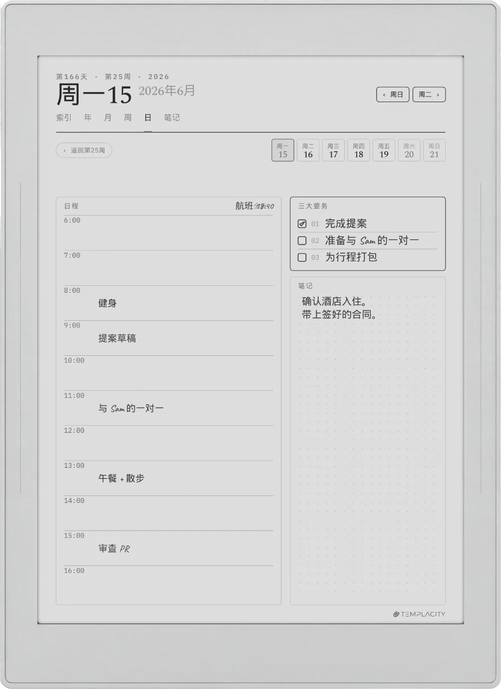Switch to the 周 view tab
Viewport: 501px width, 689px height.
(128, 118)
